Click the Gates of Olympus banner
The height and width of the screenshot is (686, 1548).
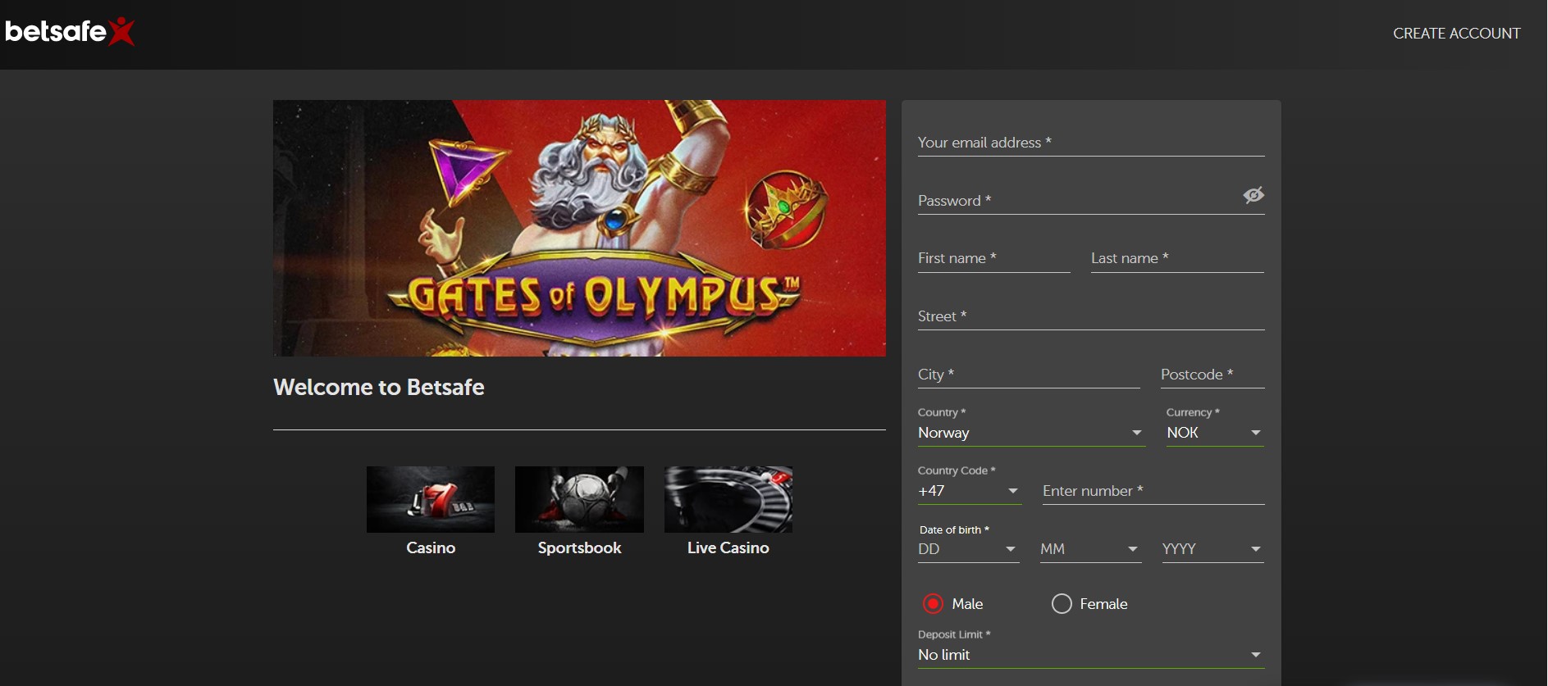point(579,228)
